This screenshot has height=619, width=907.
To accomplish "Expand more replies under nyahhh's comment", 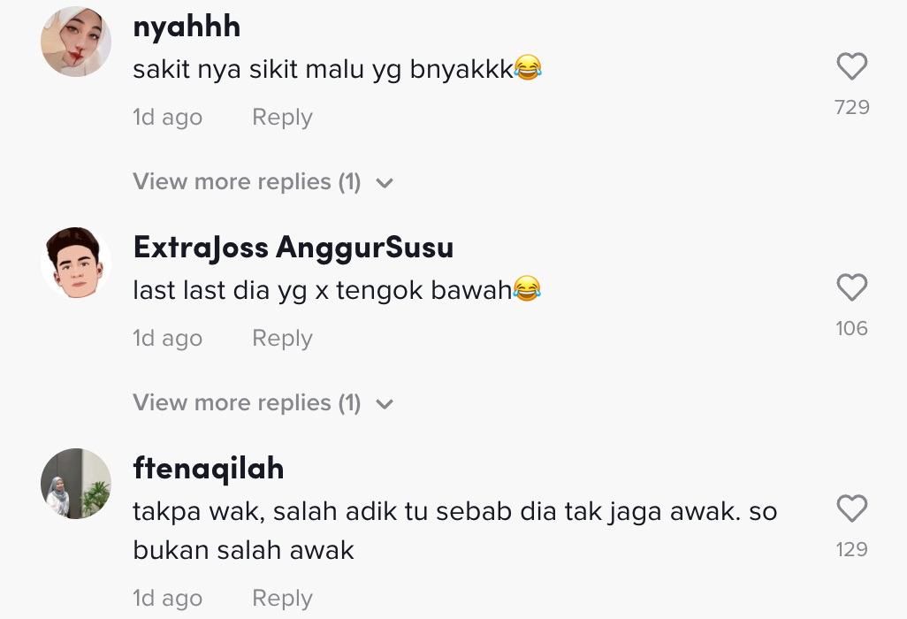I will pos(247,181).
